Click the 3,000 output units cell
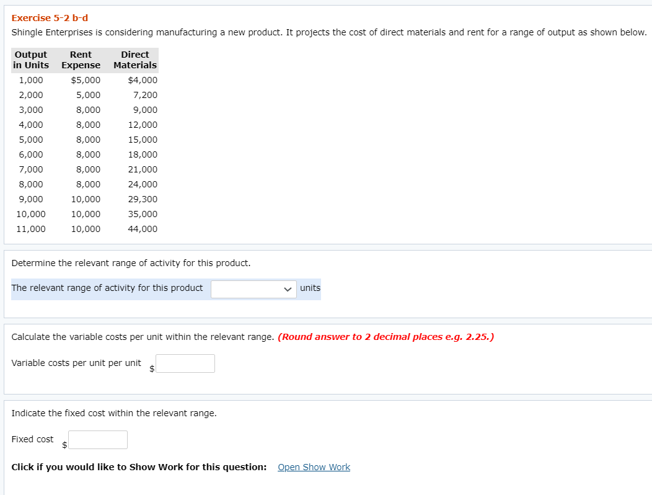 [x=31, y=110]
